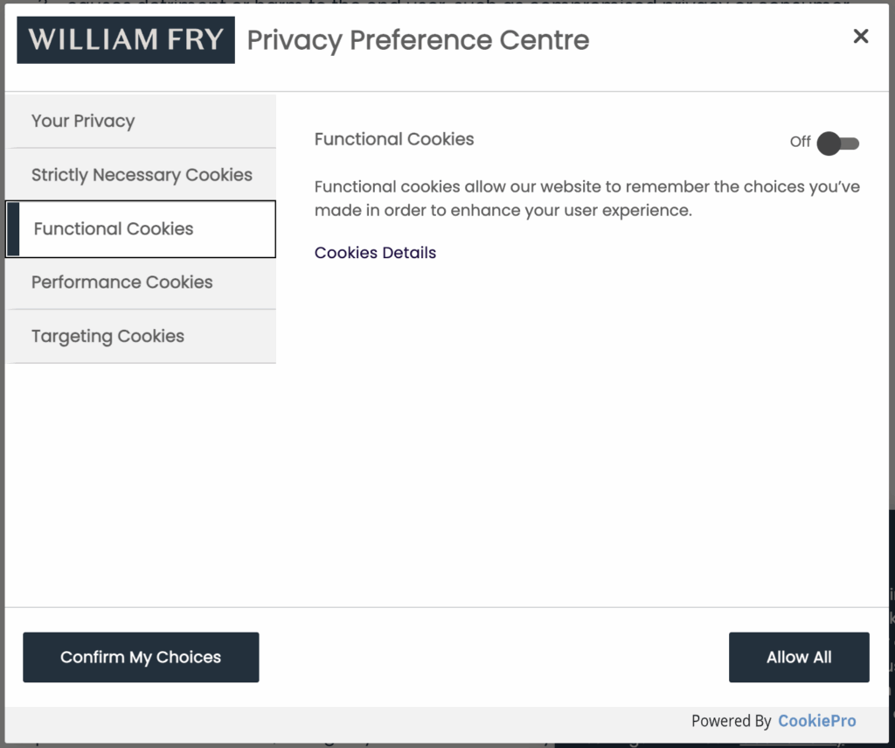895x748 pixels.
Task: Dismiss the Privacy Preference Centre dialog
Action: 861,36
